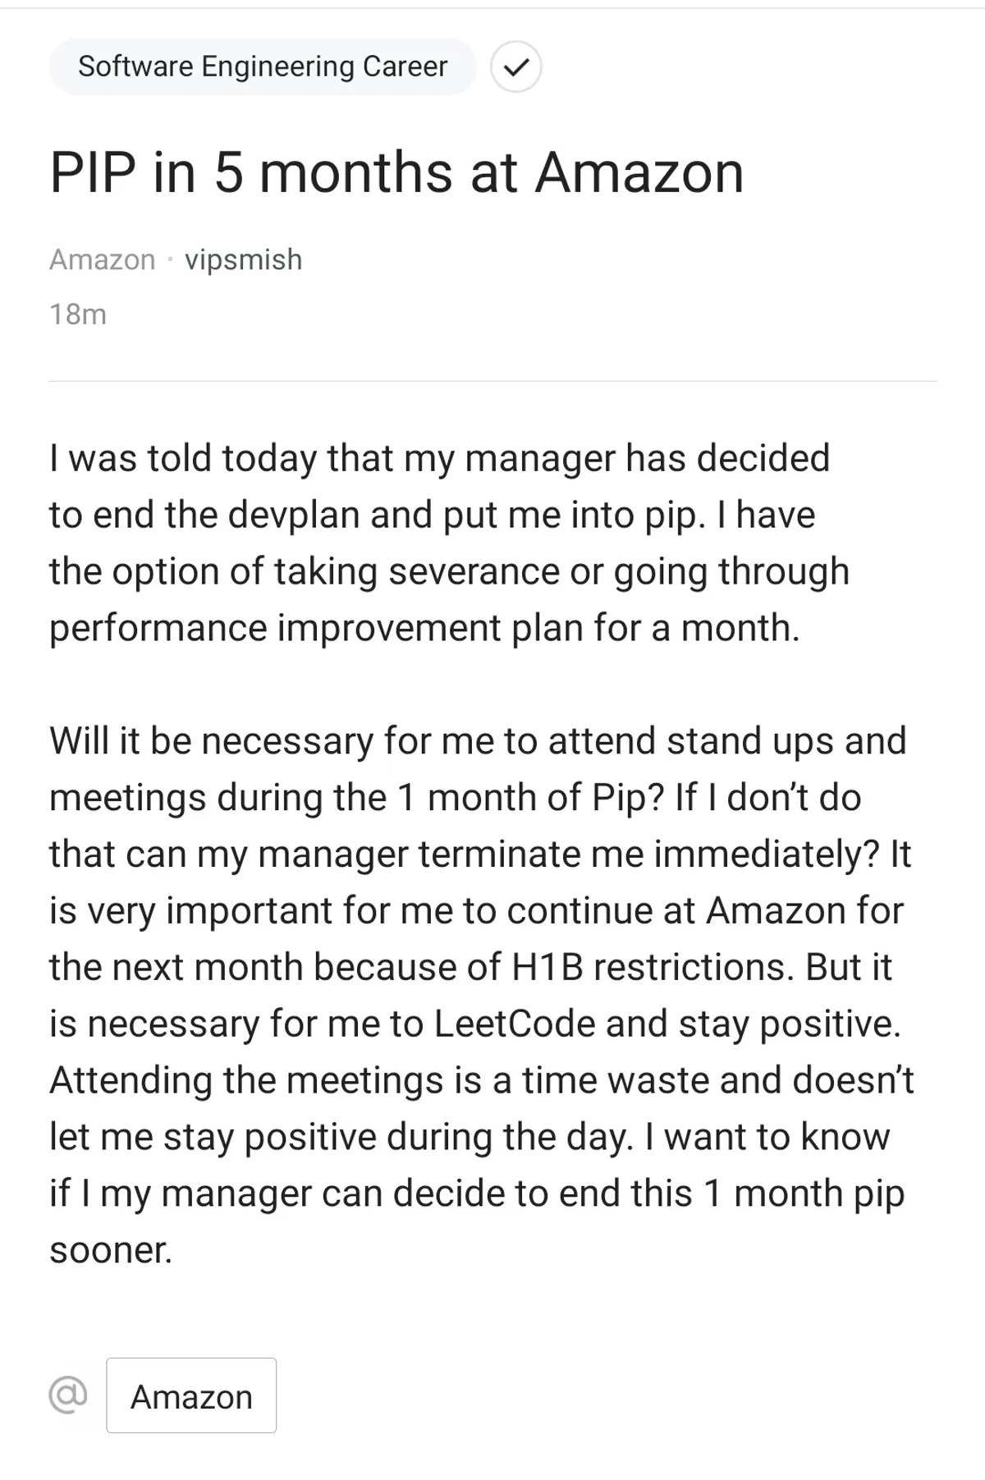Open the Software Engineering Career topic

[263, 66]
